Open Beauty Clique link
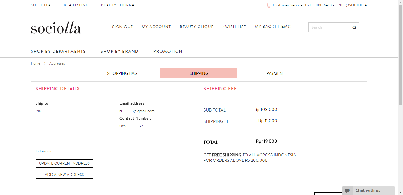The width and height of the screenshot is (403, 195). coord(197,27)
